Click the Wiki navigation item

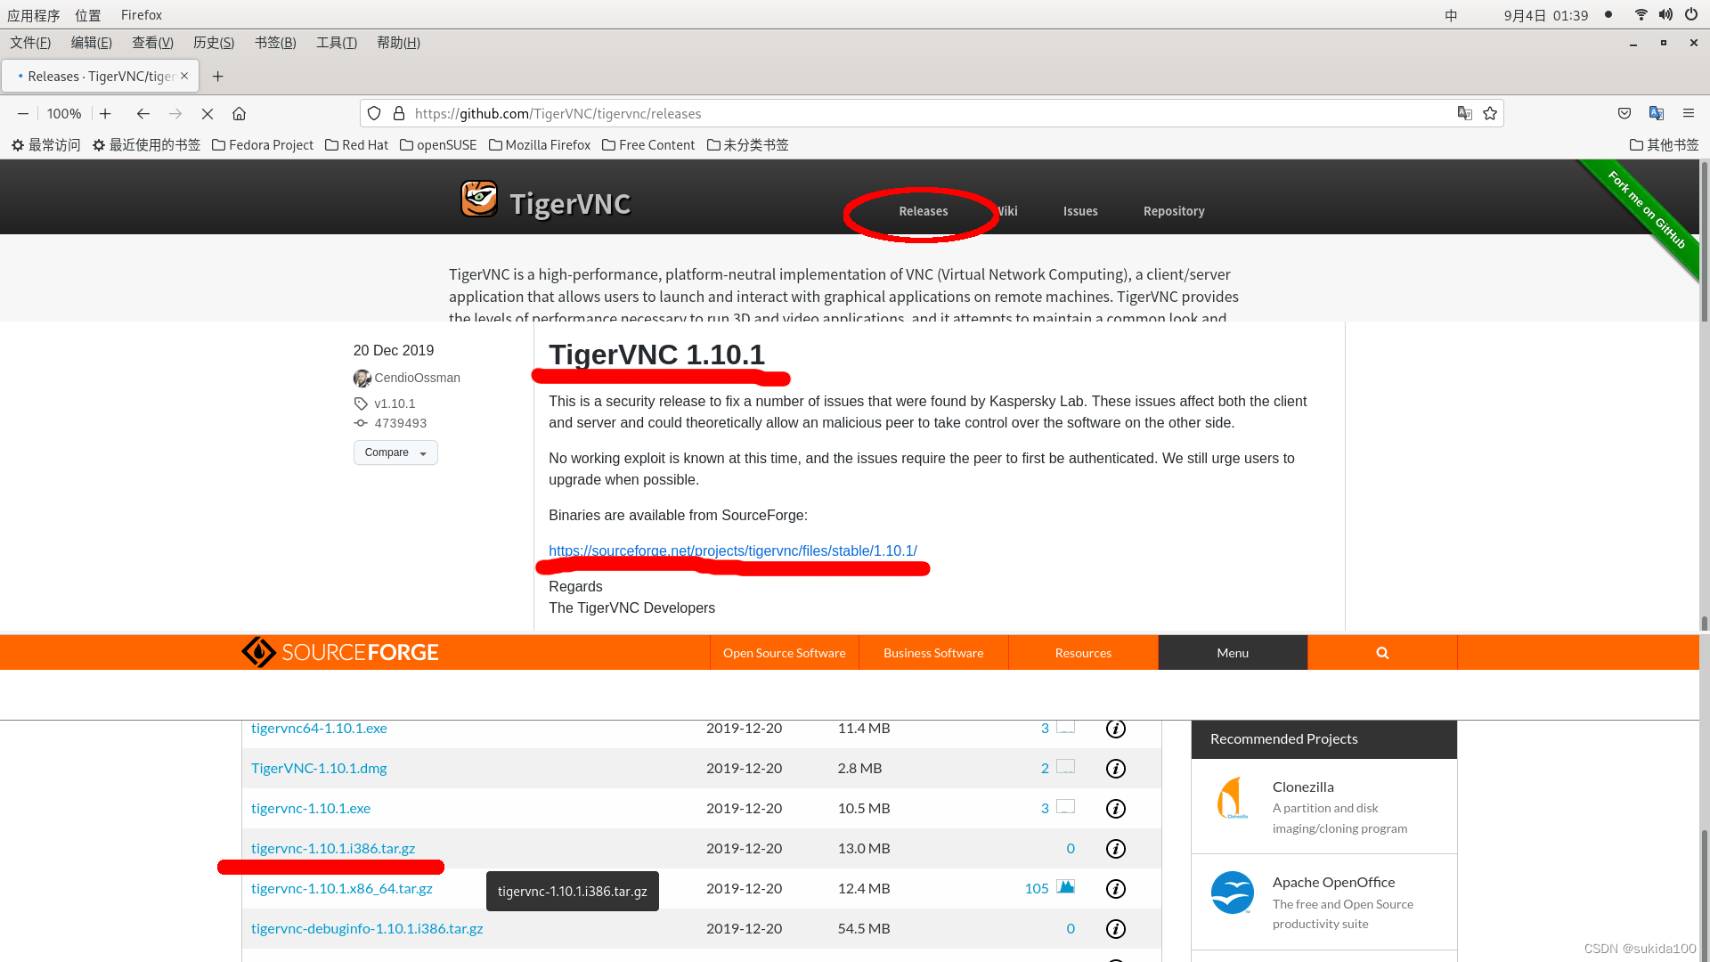[1006, 210]
